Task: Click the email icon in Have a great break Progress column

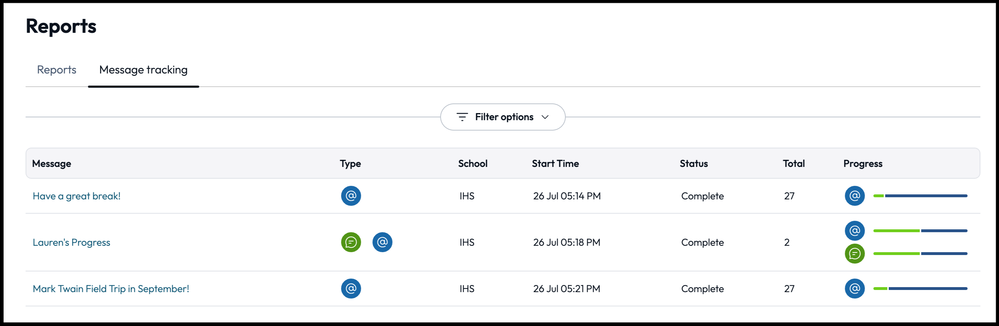Action: 854,196
